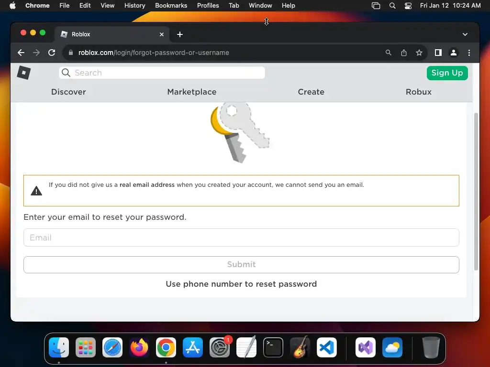Open Control Center in menu bar
This screenshot has width=490, height=367.
tap(408, 6)
